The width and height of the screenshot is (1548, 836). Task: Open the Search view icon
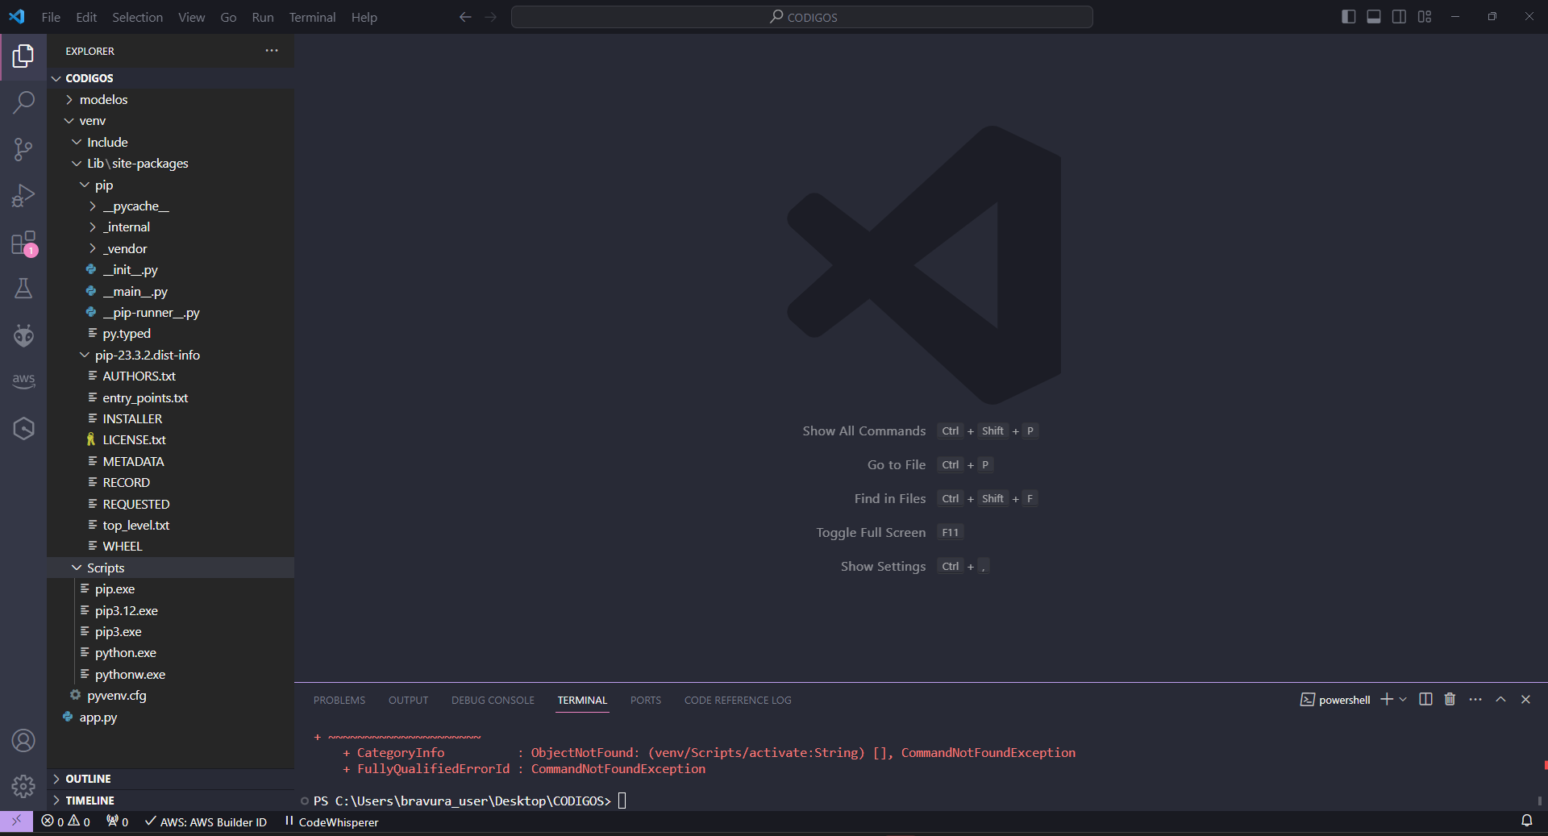[x=23, y=102]
